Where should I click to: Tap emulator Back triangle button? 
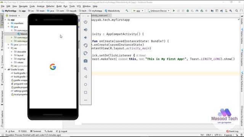[x=85, y=76]
